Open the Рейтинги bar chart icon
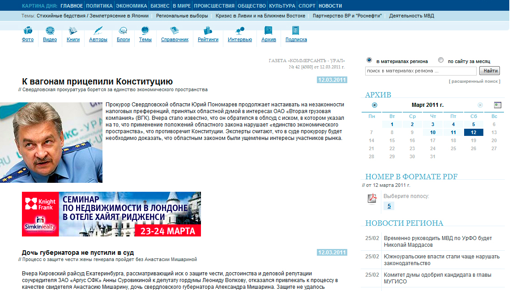 [208, 31]
